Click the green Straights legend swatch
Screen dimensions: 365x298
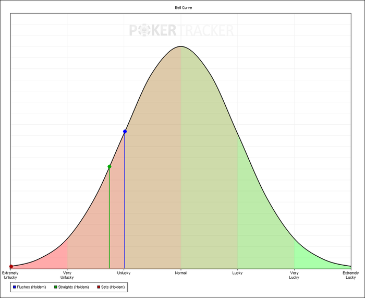click(x=55, y=287)
